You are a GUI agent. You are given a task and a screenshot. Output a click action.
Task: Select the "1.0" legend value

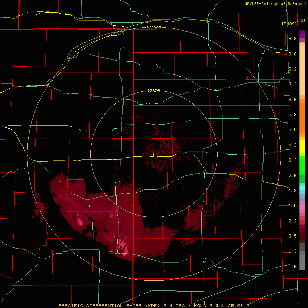tap(293, 206)
